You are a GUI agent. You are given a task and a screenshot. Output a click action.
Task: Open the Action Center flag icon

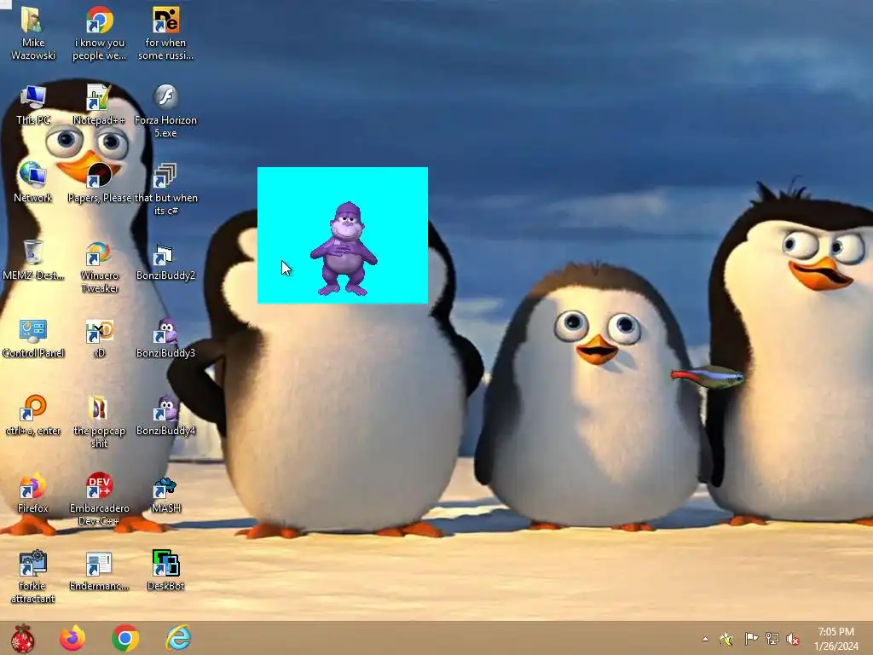pos(750,639)
